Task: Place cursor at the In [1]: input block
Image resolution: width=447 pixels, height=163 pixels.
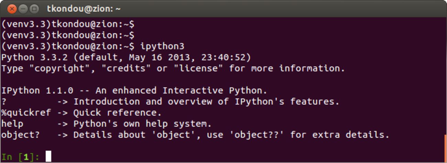Action: (48, 156)
